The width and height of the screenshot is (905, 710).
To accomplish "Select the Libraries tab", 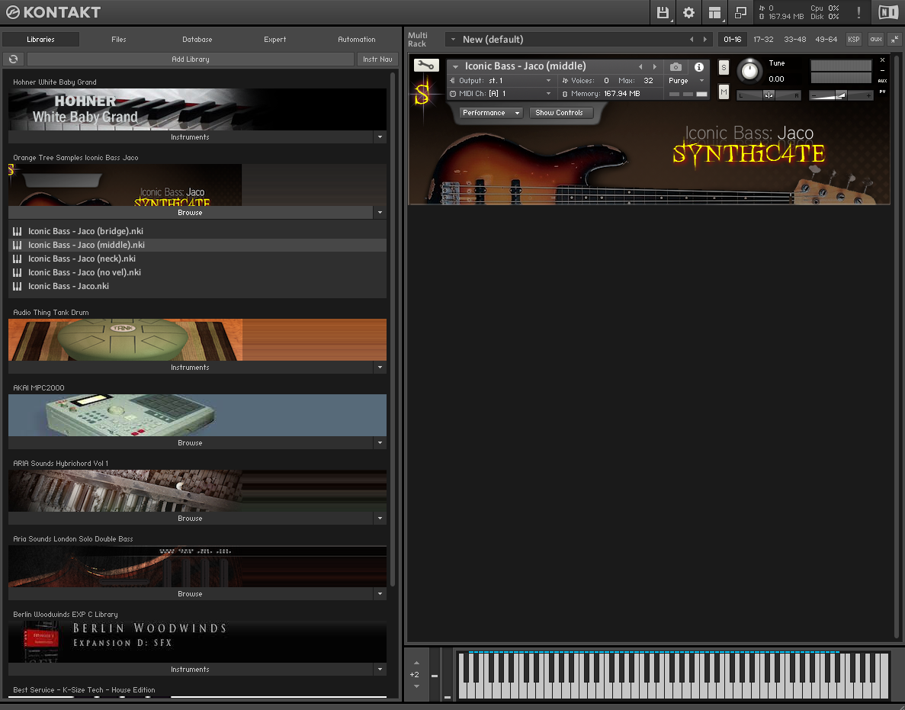I will tap(40, 39).
